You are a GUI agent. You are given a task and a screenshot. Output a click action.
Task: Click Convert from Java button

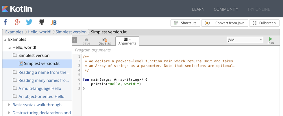(225, 23)
